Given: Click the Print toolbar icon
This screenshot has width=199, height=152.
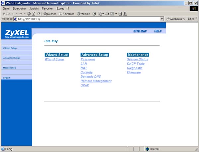Looking at the screenshot, I should 106,14.
